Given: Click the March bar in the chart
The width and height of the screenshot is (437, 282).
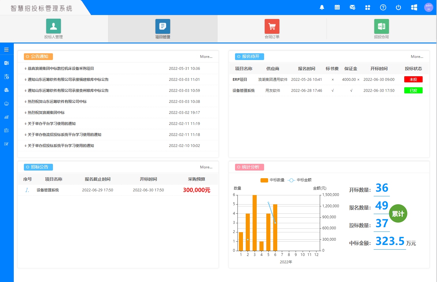Looking at the screenshot, I should pos(255,223).
